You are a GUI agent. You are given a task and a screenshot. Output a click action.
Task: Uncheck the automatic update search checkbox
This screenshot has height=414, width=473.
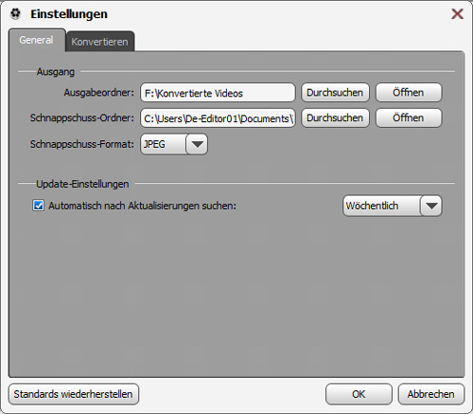39,206
